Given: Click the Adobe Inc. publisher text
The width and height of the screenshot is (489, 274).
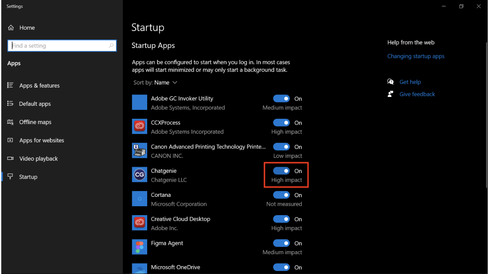Looking at the screenshot, I should (x=164, y=228).
